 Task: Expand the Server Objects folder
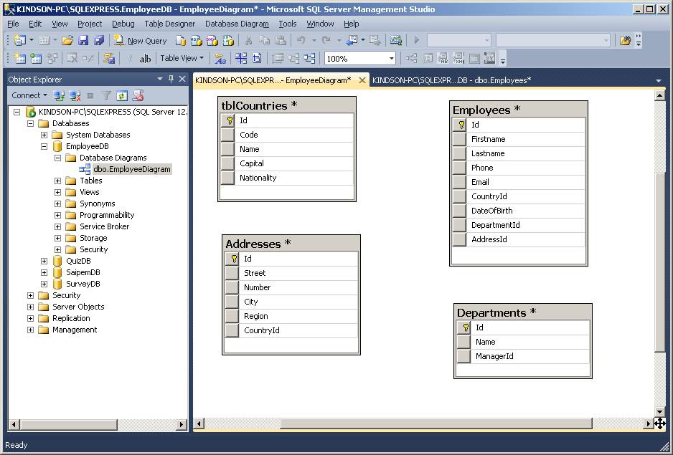coord(30,307)
